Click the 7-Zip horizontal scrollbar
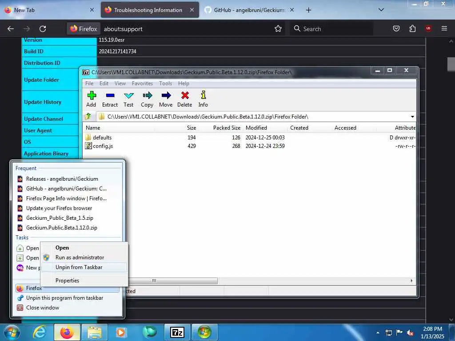This screenshot has width=455, height=341. (173, 281)
